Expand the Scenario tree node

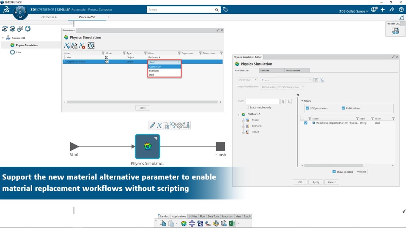[x=244, y=127]
